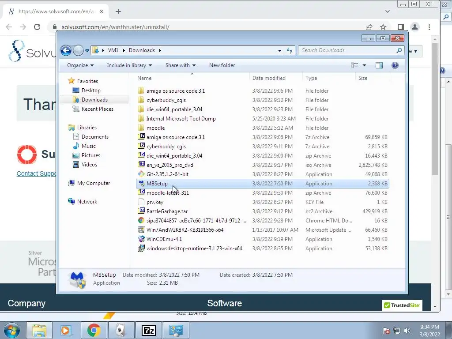Viewport: 452px width, 339px height.
Task: Close the solvusoft Chrome tab
Action: click(102, 11)
